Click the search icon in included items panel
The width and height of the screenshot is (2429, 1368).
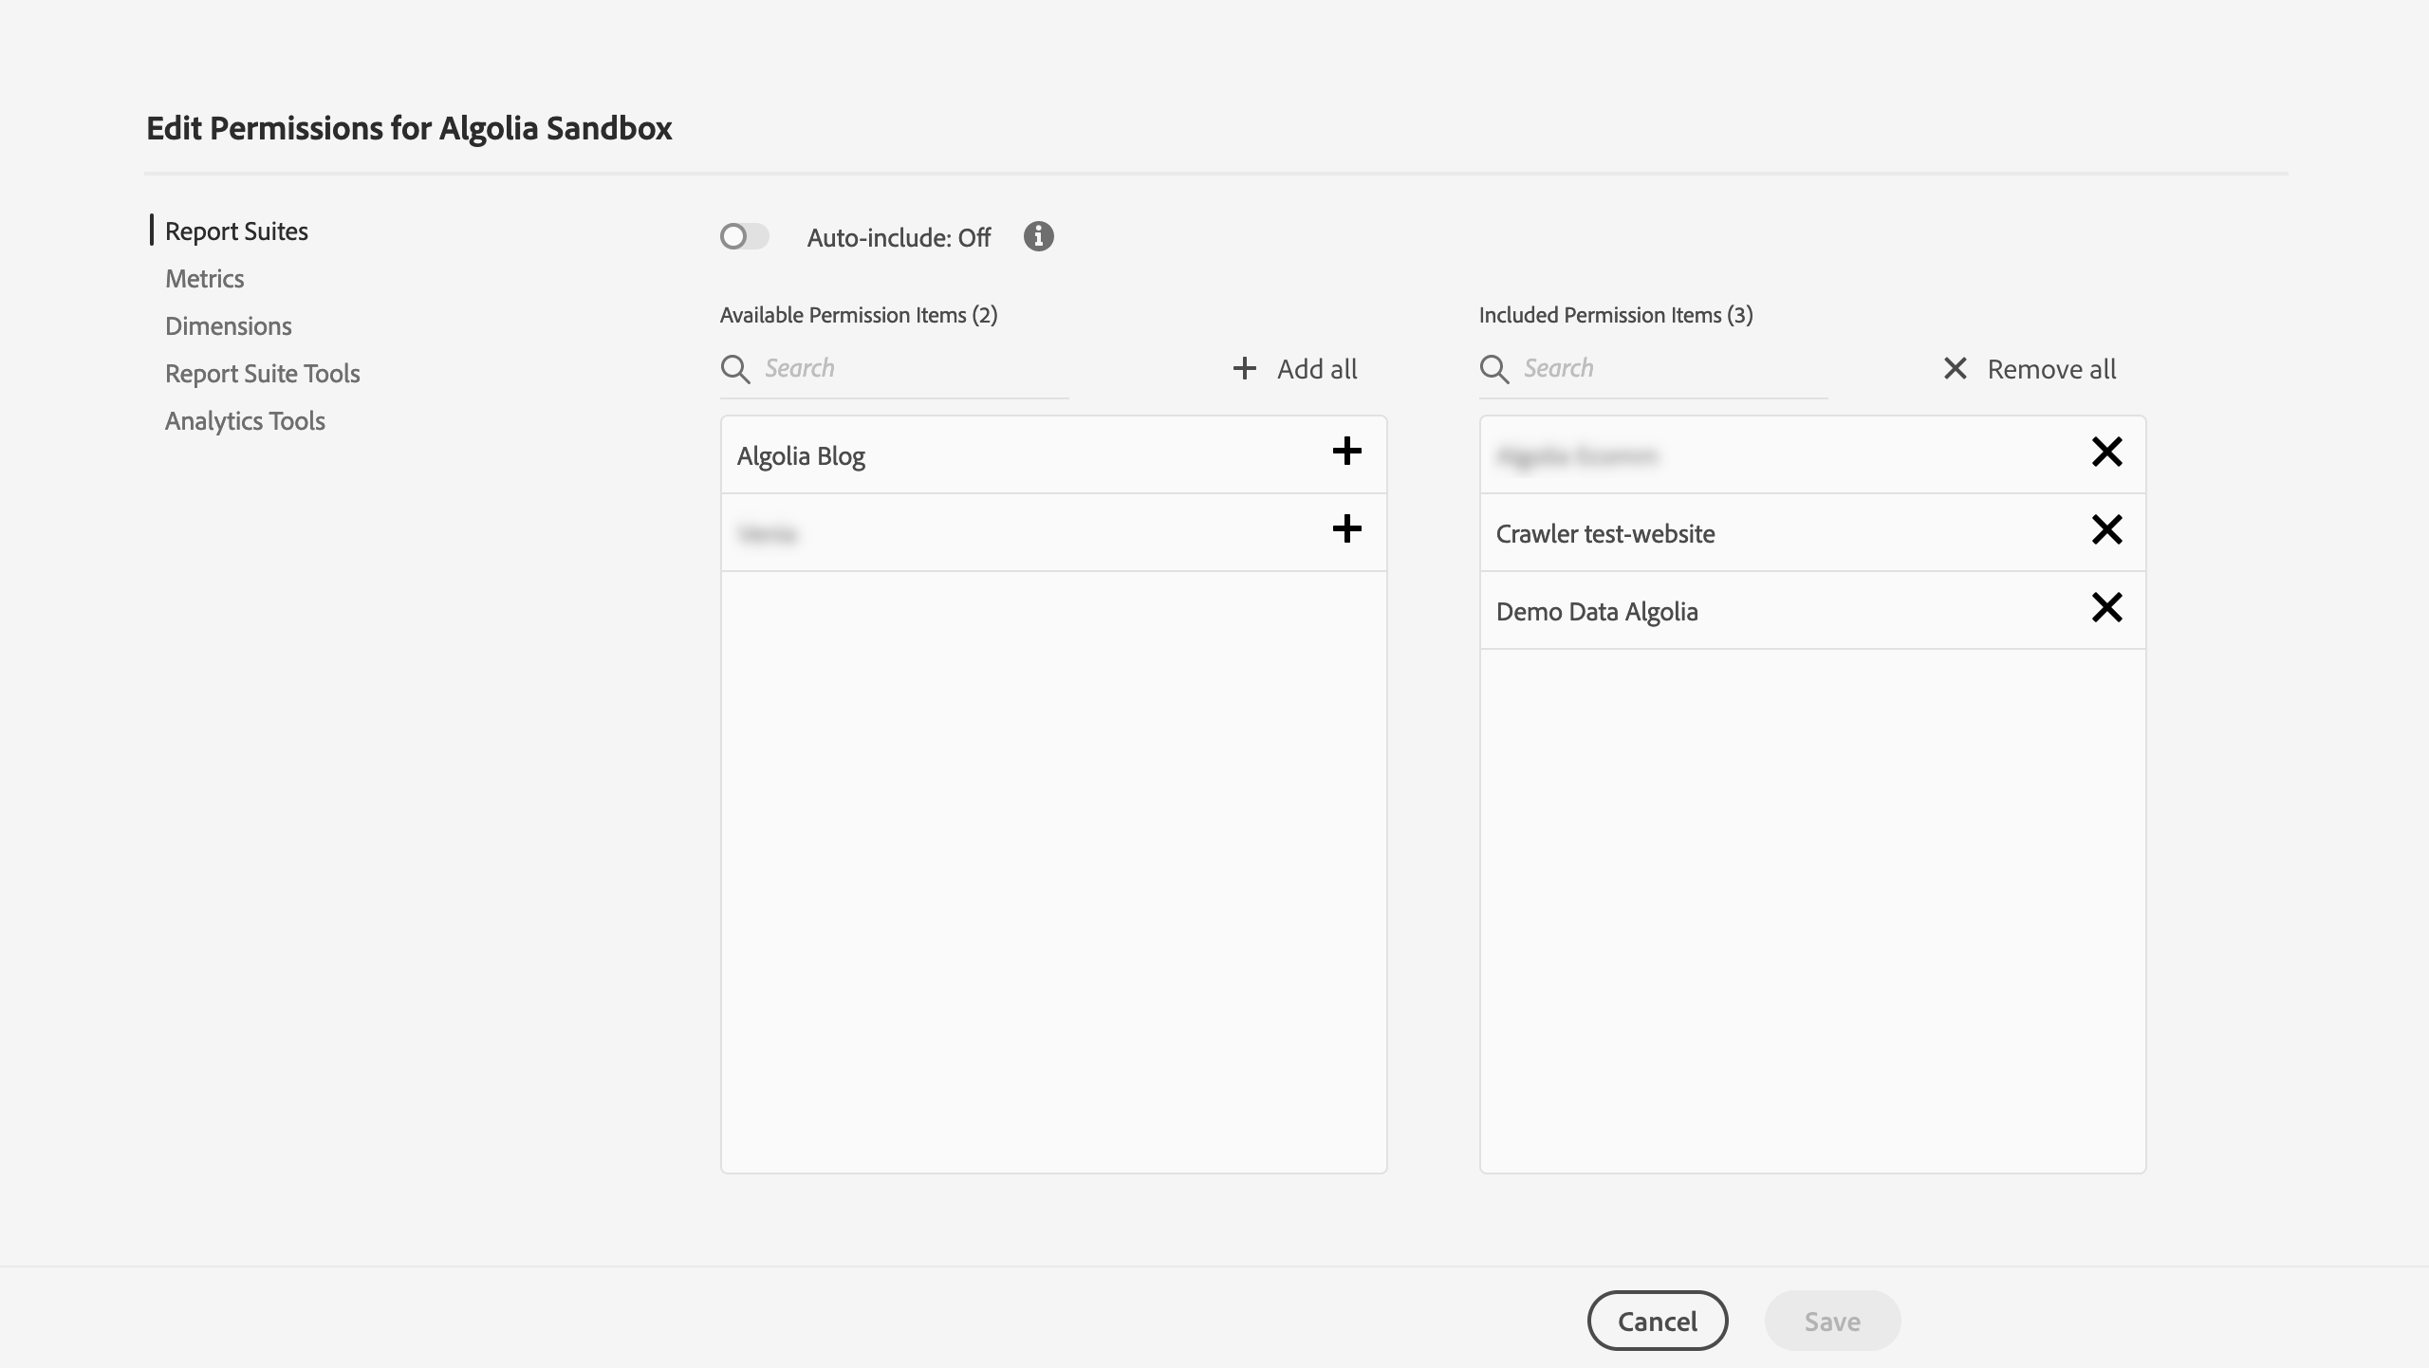pos(1493,367)
